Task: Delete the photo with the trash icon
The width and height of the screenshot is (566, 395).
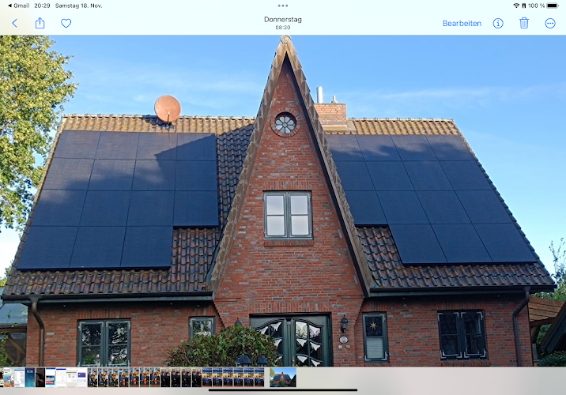Action: point(524,23)
